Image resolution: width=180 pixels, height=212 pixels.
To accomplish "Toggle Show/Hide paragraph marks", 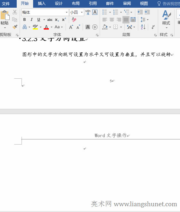I will (153, 27).
